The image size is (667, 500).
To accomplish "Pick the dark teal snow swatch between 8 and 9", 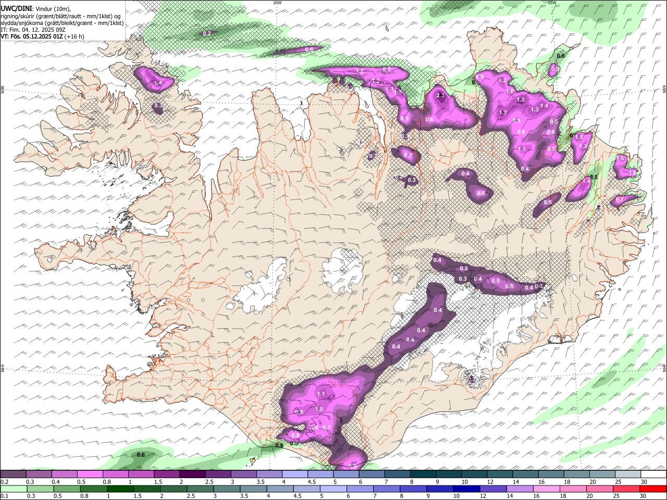I will tap(423, 474).
